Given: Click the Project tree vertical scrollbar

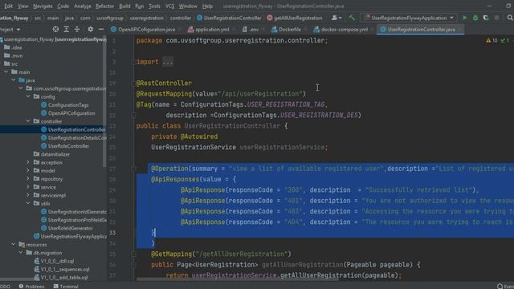Looking at the screenshot, I should point(104,102).
